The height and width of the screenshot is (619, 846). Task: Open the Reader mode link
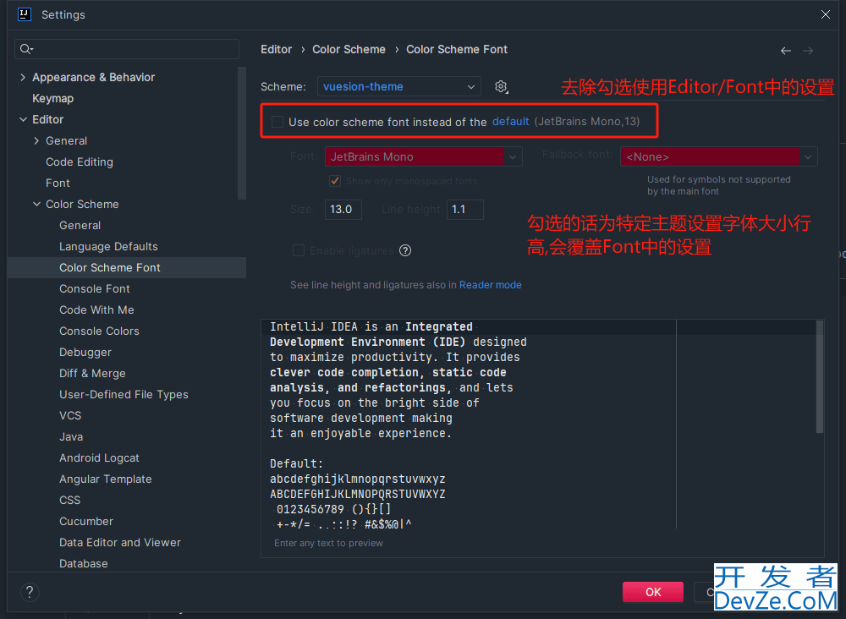coord(491,285)
